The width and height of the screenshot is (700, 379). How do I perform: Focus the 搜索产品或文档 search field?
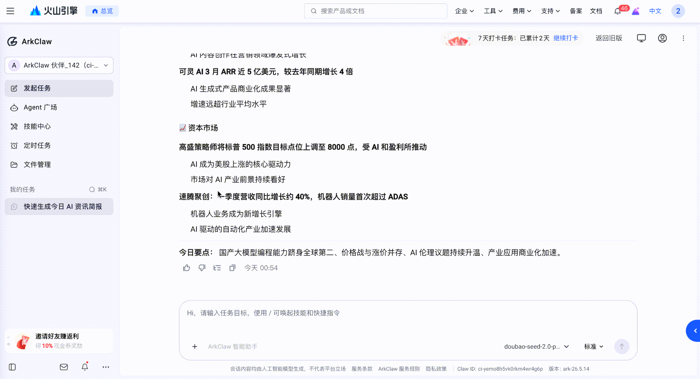[x=375, y=11]
